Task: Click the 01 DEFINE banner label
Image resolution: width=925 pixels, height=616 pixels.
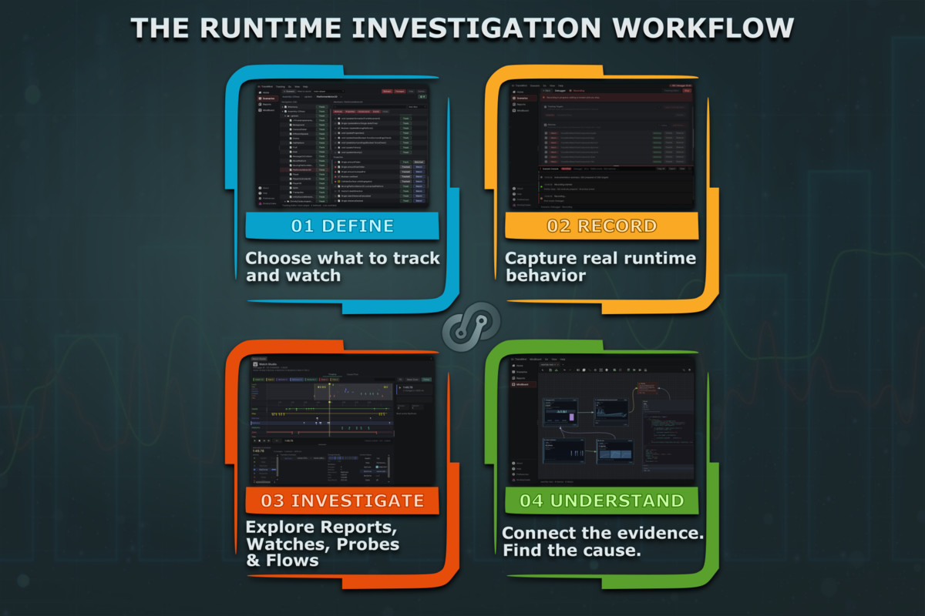Action: (x=342, y=226)
